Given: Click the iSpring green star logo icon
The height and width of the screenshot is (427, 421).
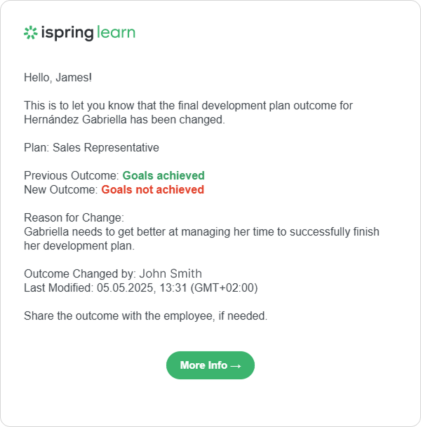Looking at the screenshot, I should [30, 33].
